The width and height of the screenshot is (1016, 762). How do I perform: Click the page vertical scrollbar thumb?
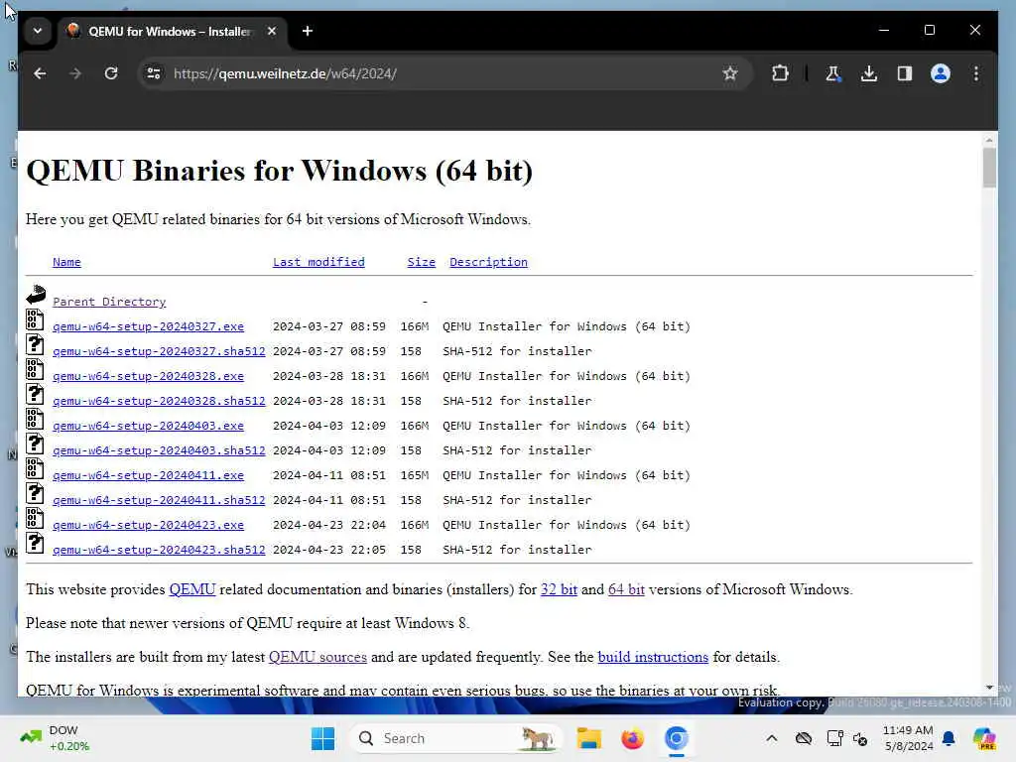coord(989,167)
